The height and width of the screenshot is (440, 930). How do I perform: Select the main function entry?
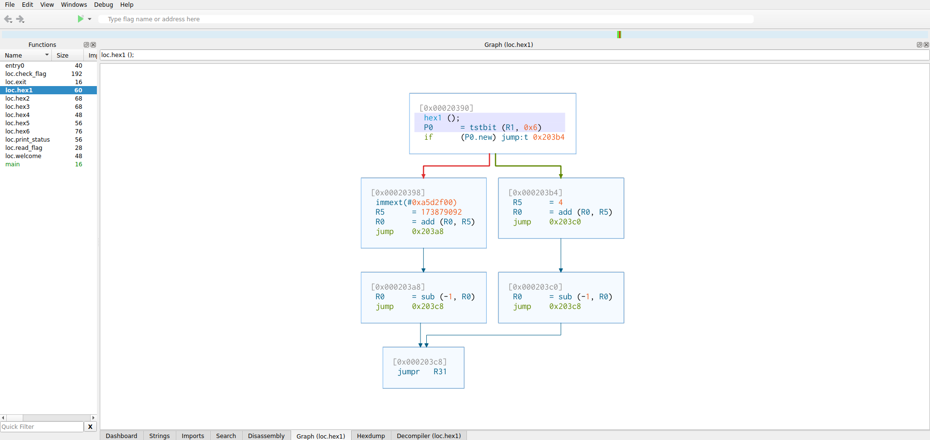click(x=13, y=164)
